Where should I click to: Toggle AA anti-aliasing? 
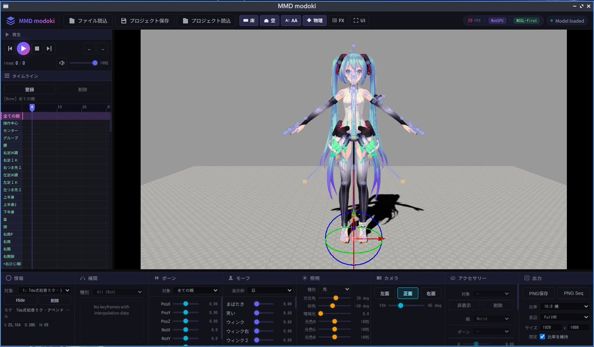[291, 21]
